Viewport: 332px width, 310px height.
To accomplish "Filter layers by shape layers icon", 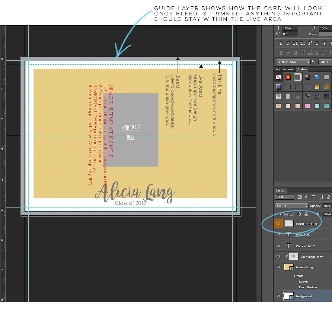I will pos(321,197).
